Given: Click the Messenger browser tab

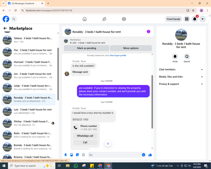Looking at the screenshot, I should point(26,3).
